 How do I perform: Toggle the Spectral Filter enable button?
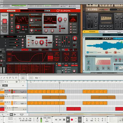[x=44, y=15]
